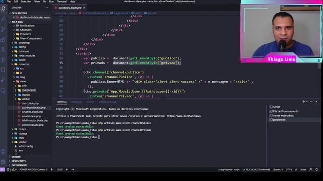323x181 pixels.
Task: Click the play button in the status bar
Action: (x=52, y=170)
